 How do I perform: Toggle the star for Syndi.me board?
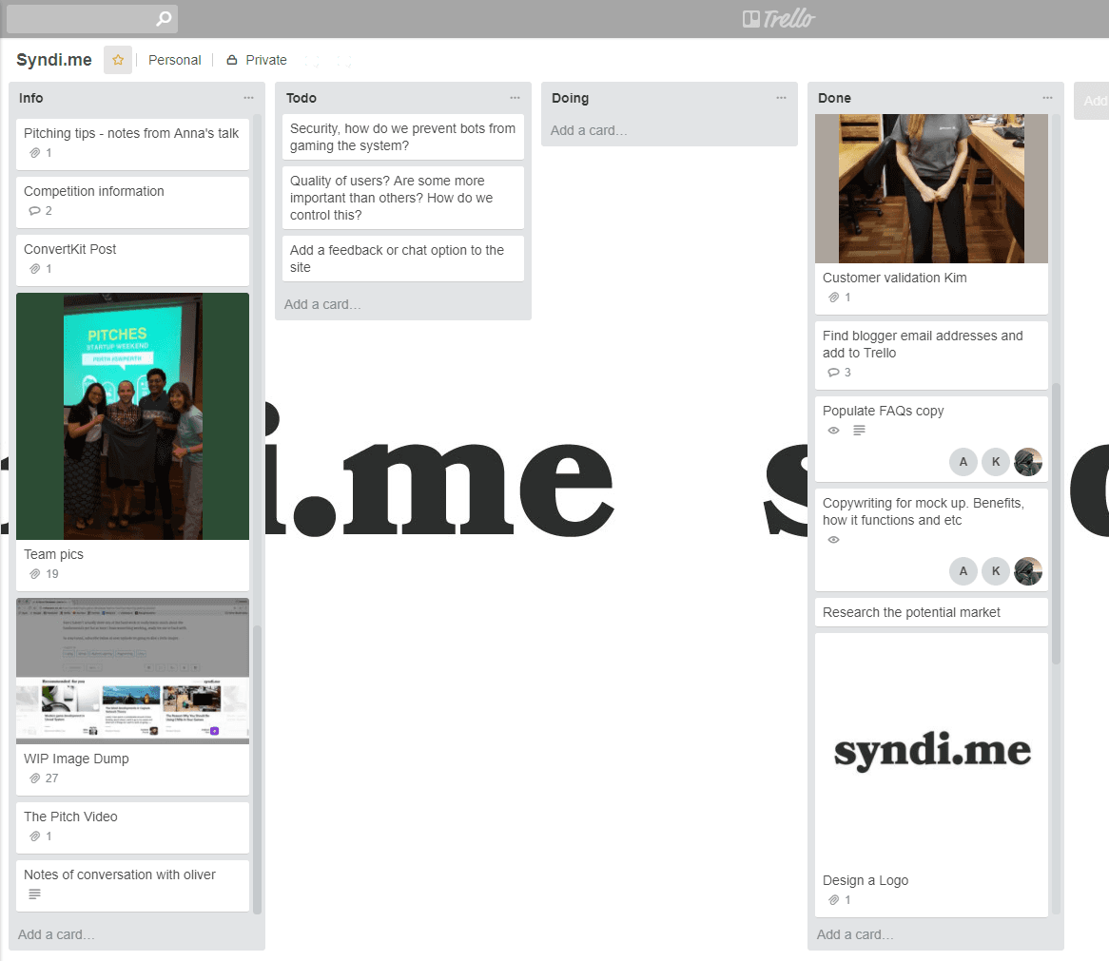point(118,60)
